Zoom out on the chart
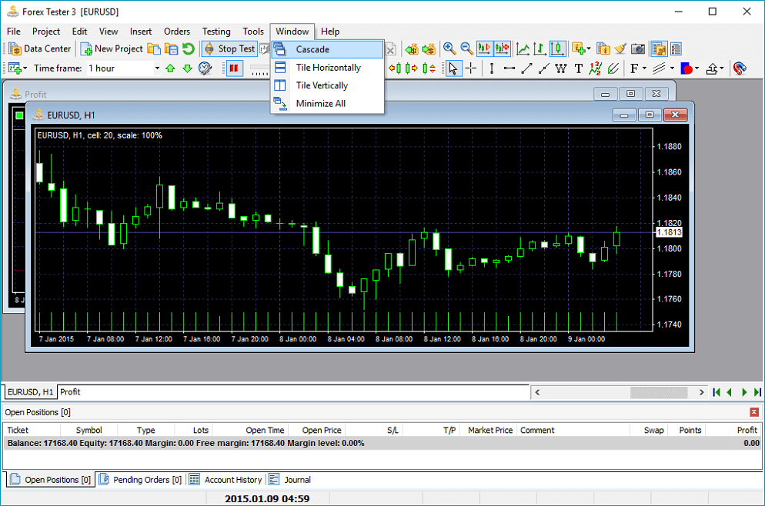This screenshot has width=765, height=506. pos(466,48)
